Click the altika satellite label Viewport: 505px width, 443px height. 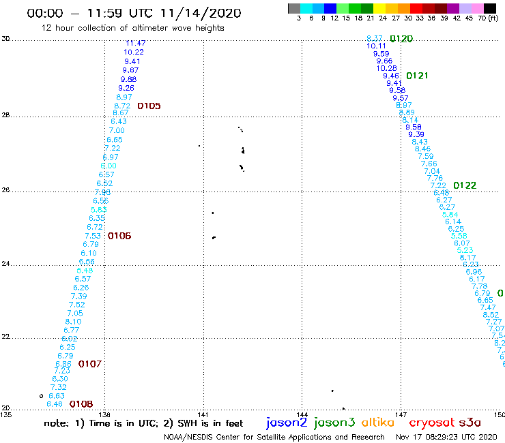point(378,423)
